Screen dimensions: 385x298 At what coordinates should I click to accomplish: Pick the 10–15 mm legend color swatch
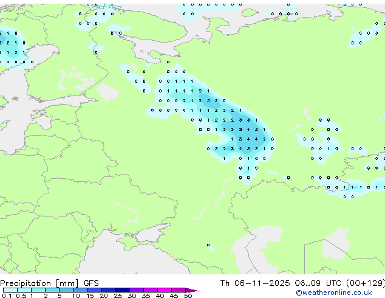pyautogui.click(x=81, y=290)
